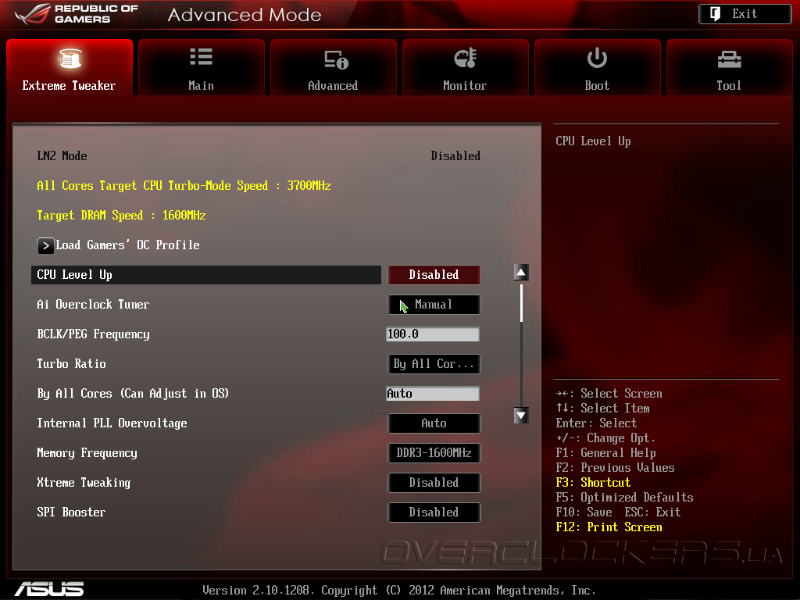
Task: Click the F3: Shortcut hint
Action: click(x=593, y=483)
